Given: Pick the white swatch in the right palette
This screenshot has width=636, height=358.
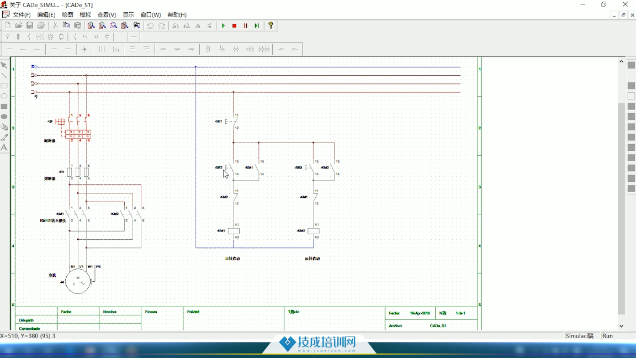Looking at the screenshot, I should tap(631, 96).
